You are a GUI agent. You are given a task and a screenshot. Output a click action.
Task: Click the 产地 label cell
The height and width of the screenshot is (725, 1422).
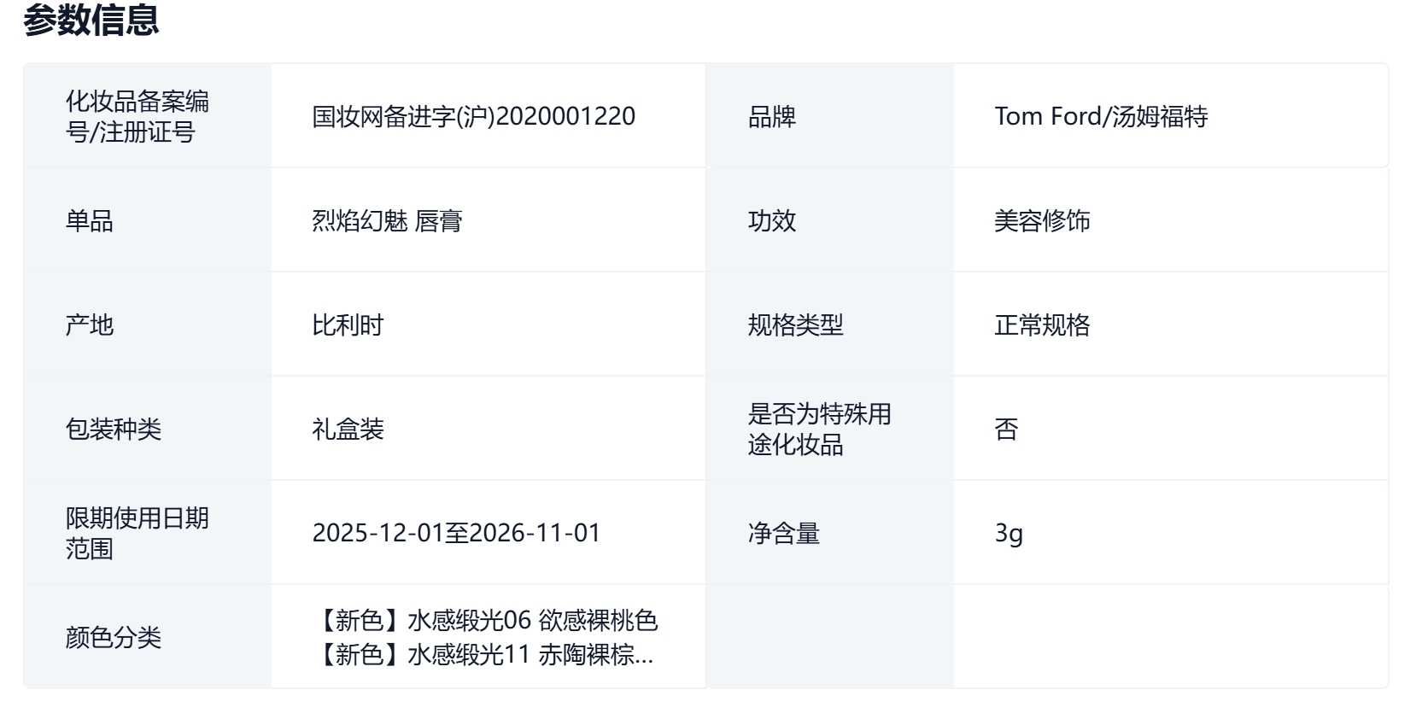coord(90,325)
